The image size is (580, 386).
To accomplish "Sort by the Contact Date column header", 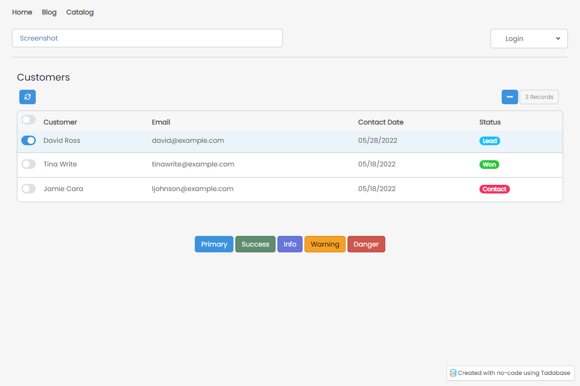I will [380, 122].
